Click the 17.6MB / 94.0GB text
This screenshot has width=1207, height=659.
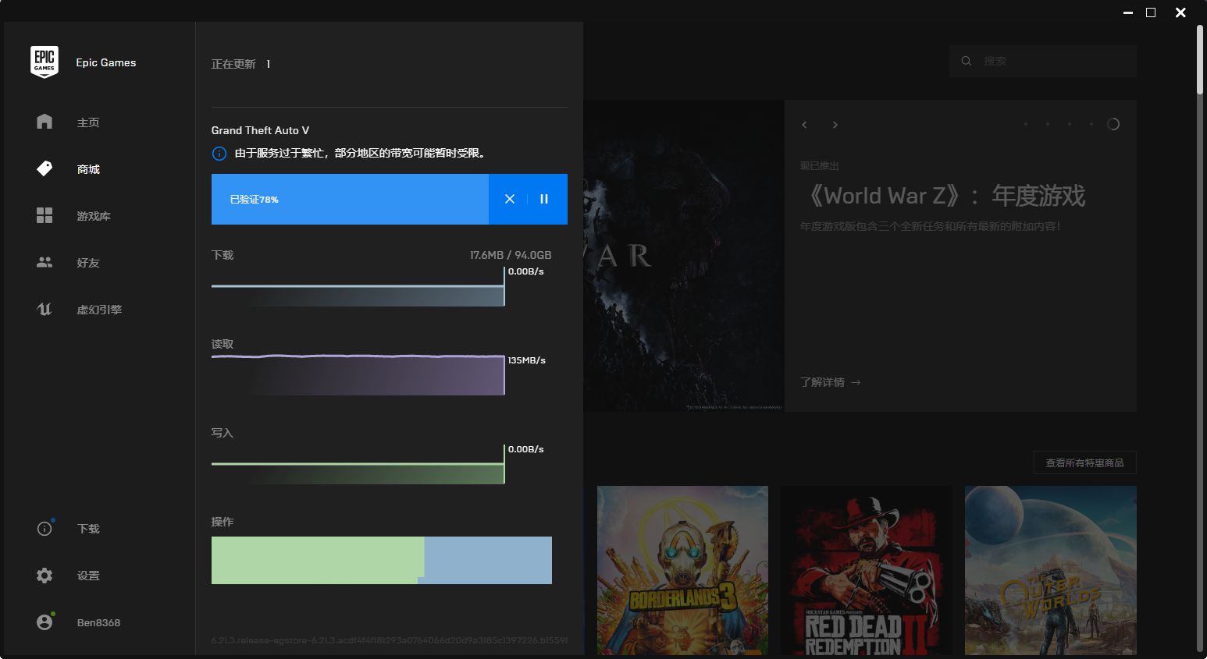pyautogui.click(x=511, y=255)
